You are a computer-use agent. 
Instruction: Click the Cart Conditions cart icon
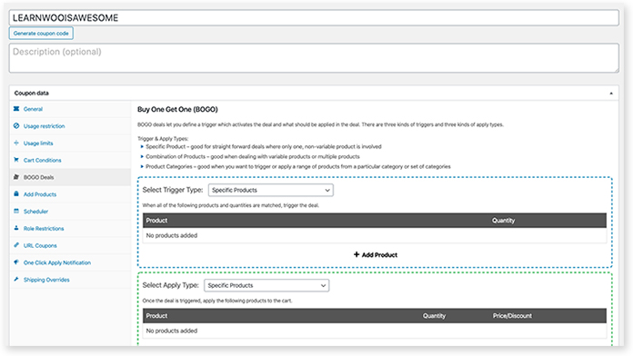pyautogui.click(x=16, y=160)
